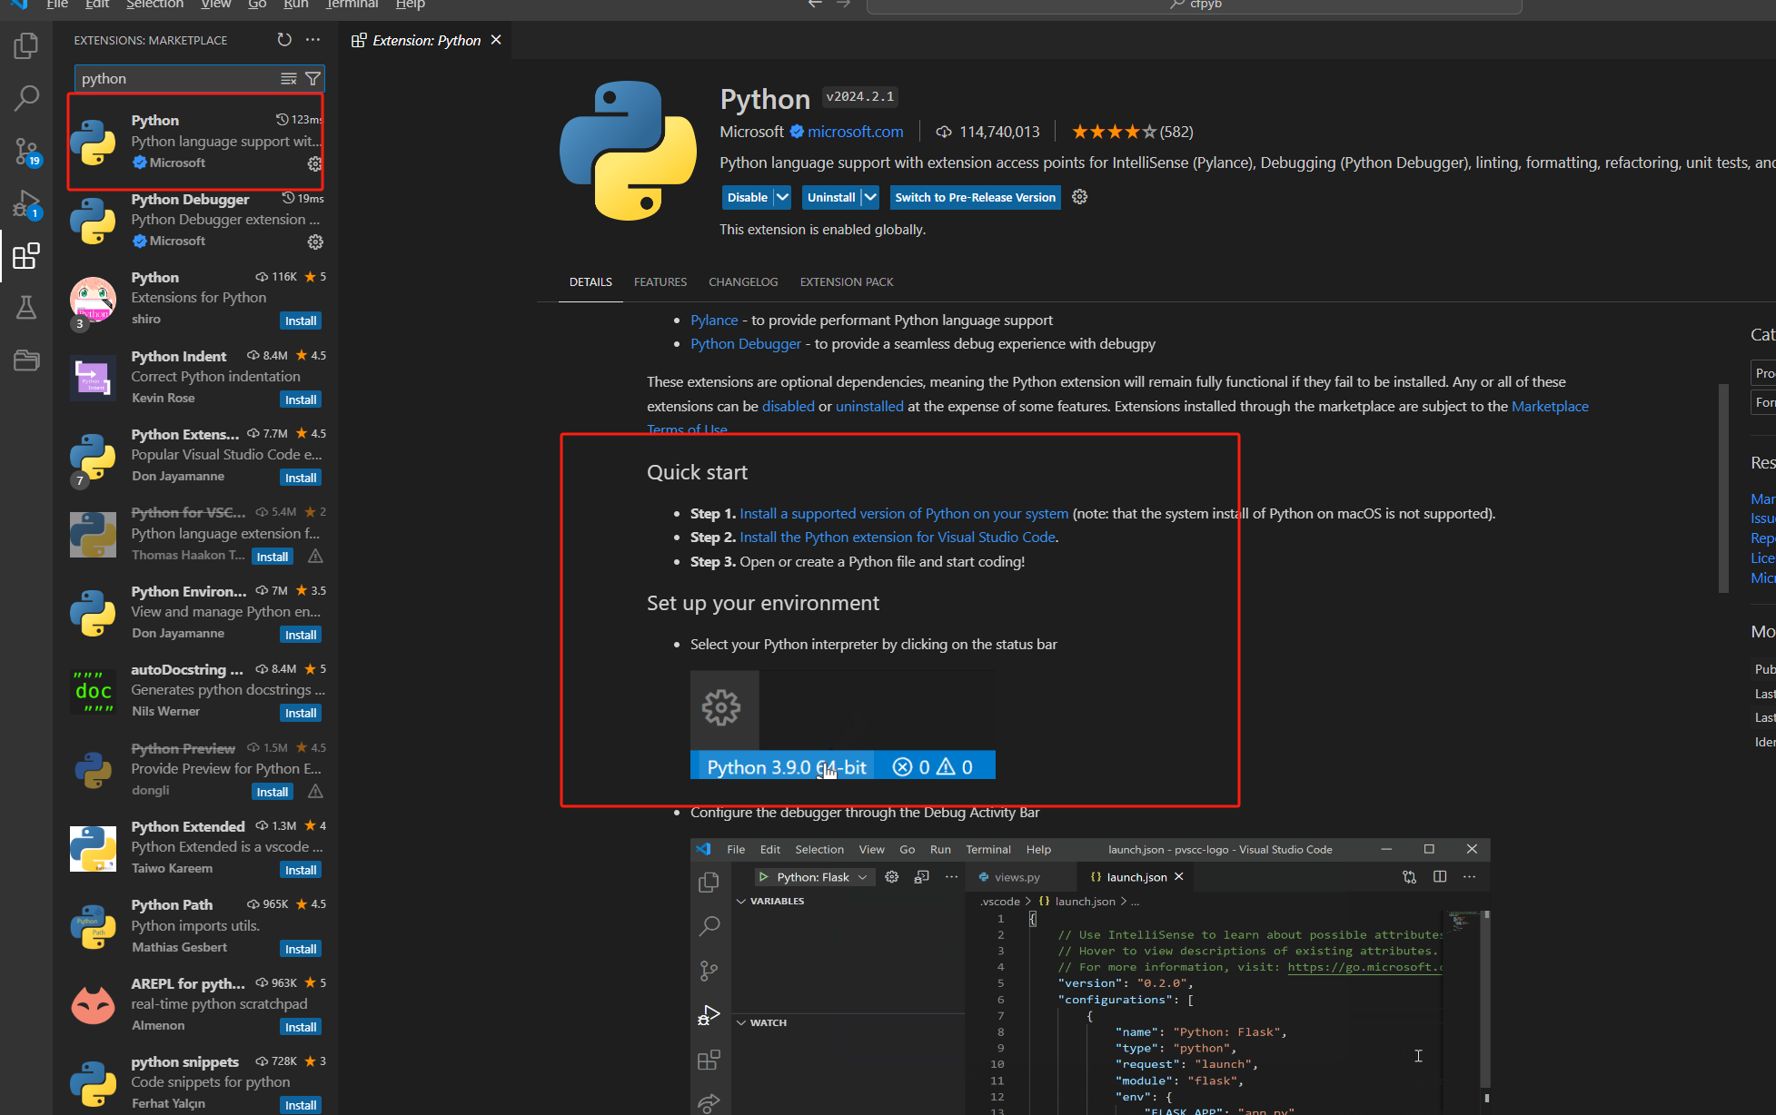Switch to the FEATURES tab
Image resolution: width=1776 pixels, height=1115 pixels.
click(x=660, y=281)
